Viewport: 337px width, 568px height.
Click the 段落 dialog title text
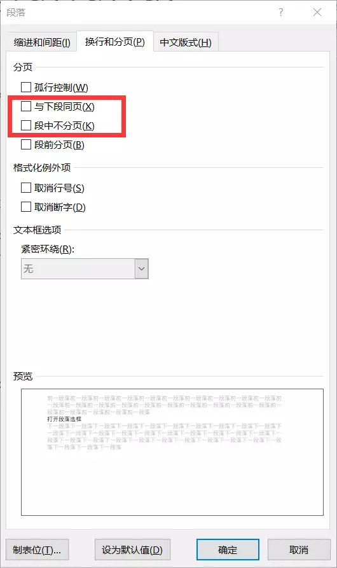coord(16,12)
